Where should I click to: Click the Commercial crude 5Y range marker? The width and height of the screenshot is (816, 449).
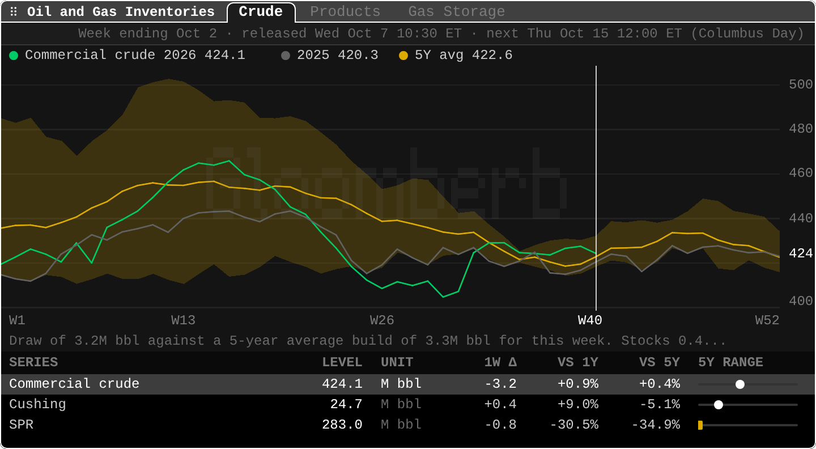tap(739, 384)
